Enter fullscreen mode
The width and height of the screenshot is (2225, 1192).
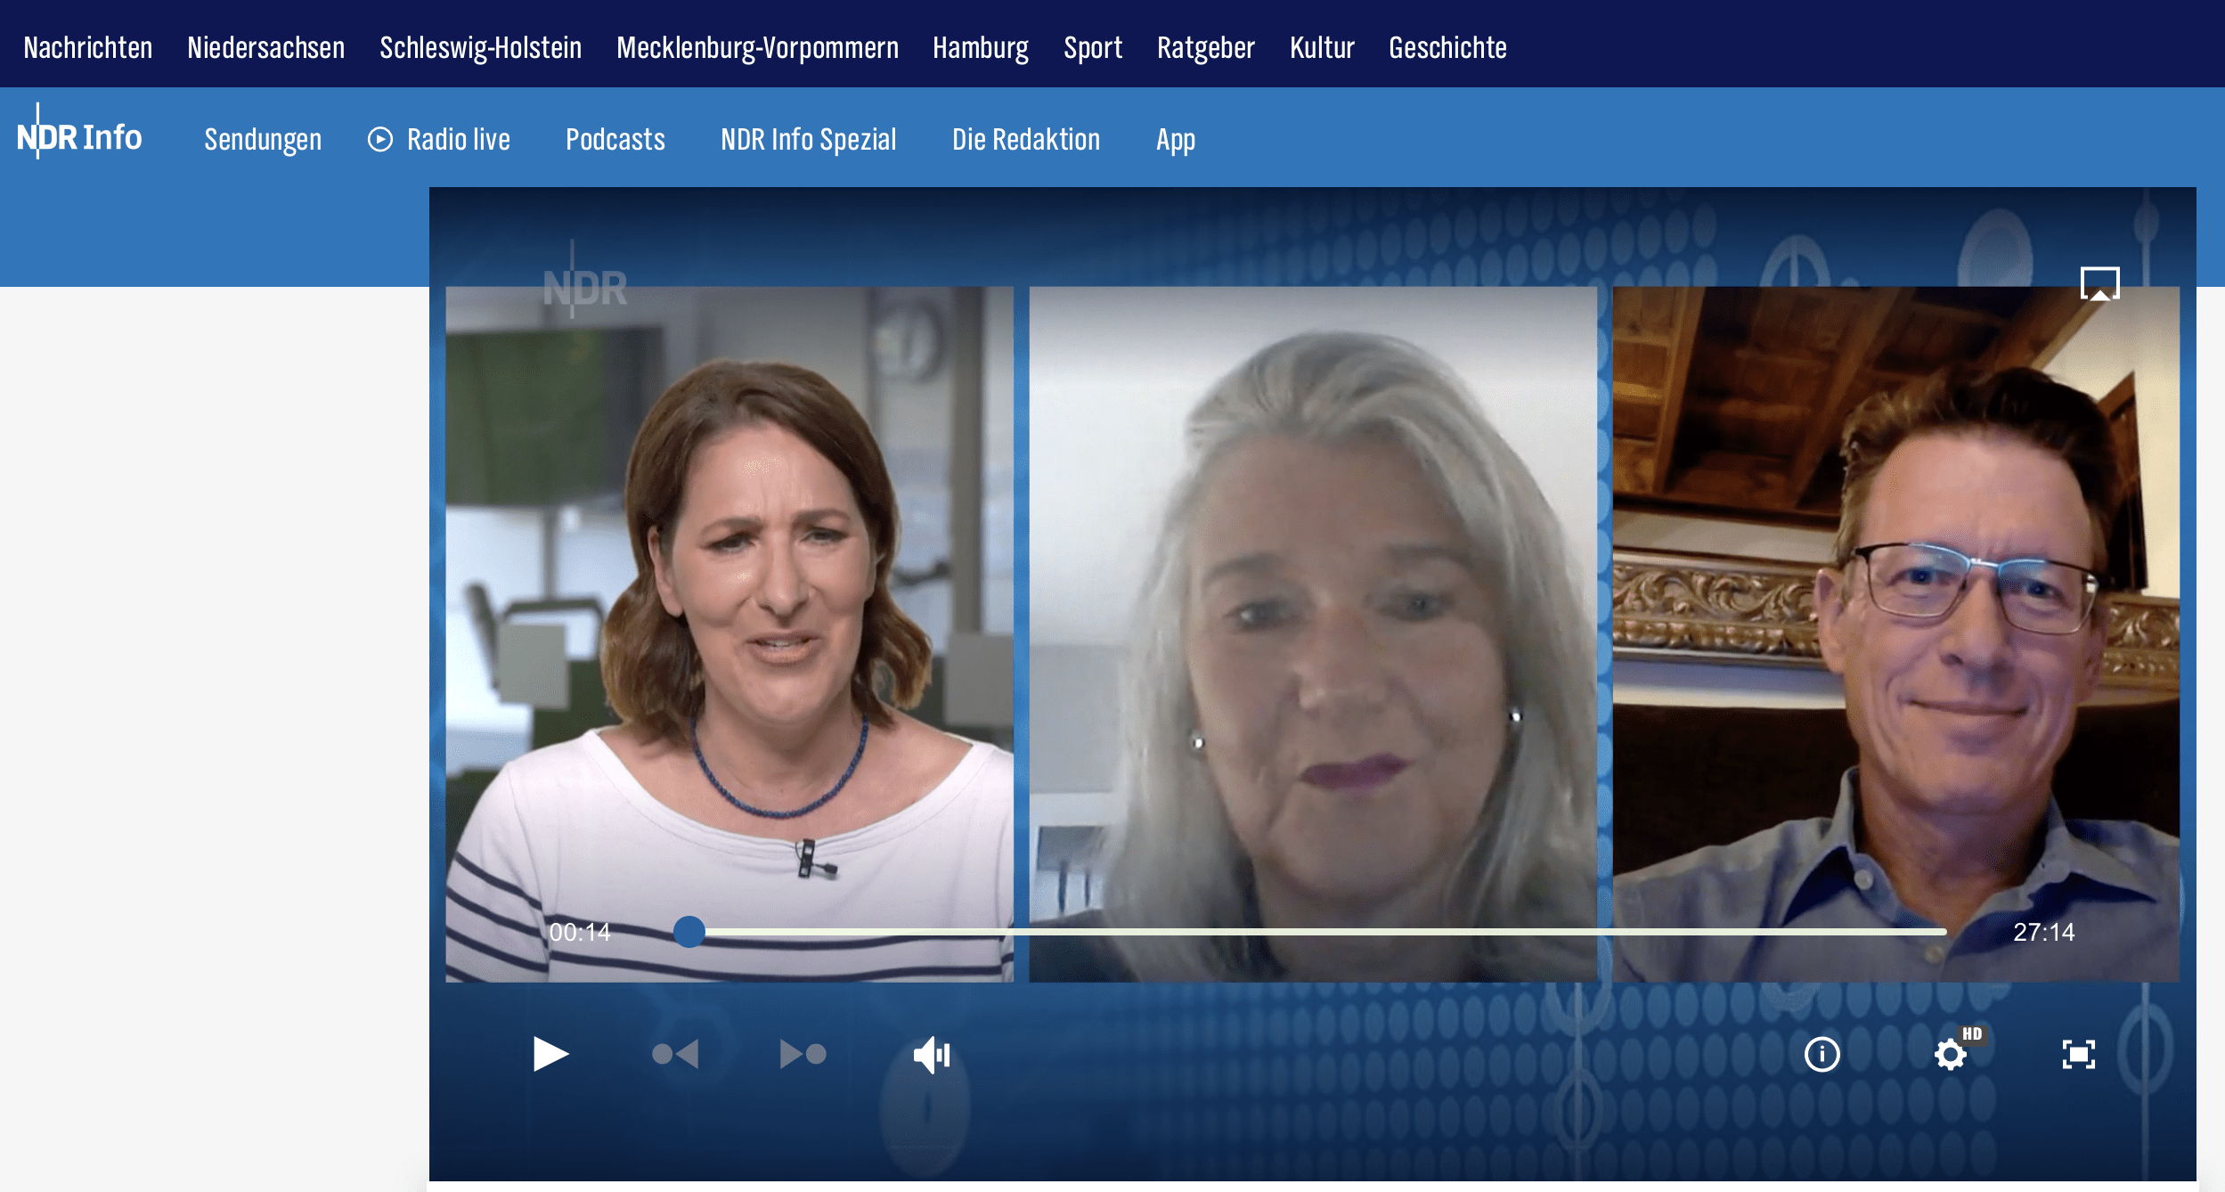(2078, 1055)
